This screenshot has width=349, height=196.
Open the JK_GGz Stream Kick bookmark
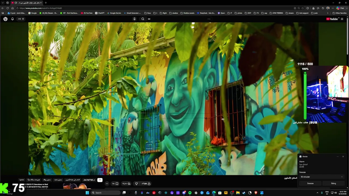(x=48, y=13)
